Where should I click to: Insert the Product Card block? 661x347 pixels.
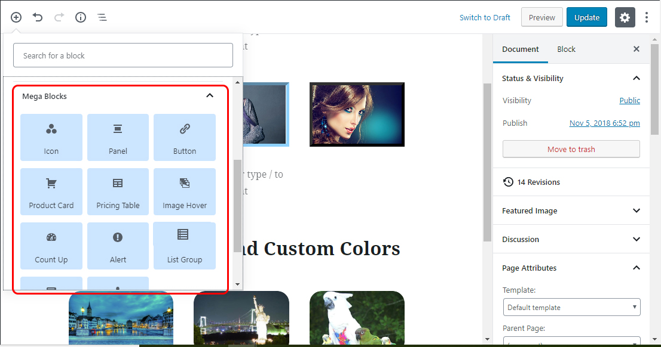[x=51, y=191]
